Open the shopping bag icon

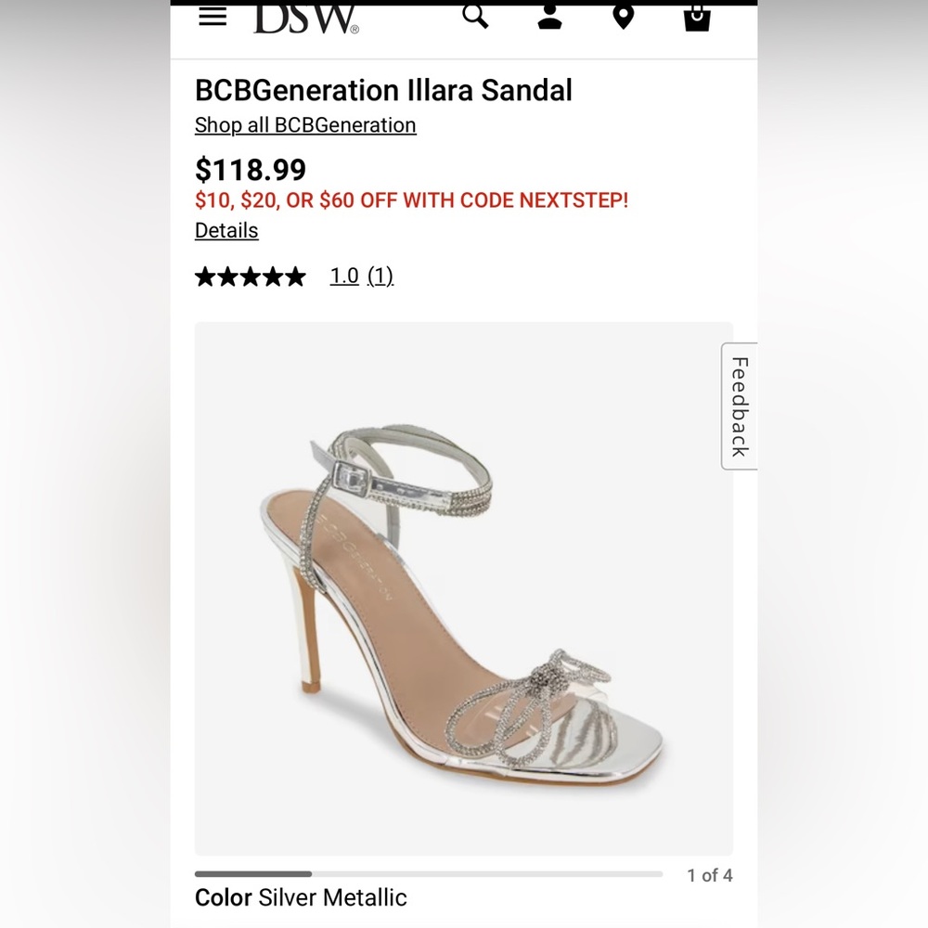point(696,17)
